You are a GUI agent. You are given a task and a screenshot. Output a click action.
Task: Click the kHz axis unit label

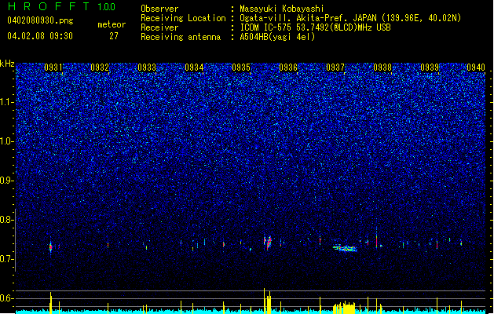click(7, 64)
